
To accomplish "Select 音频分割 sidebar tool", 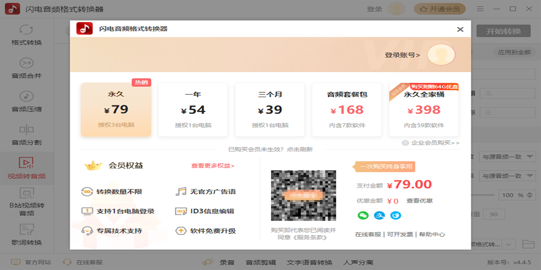I will coord(27,135).
